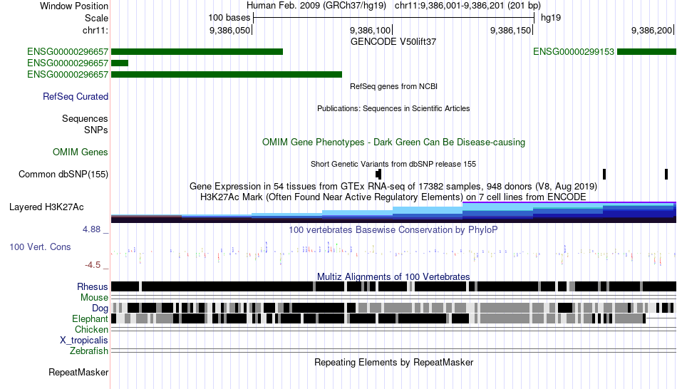Click Short Genetic Variants from dbSNP title
Image resolution: width=677 pixels, height=389 pixels.
click(393, 164)
